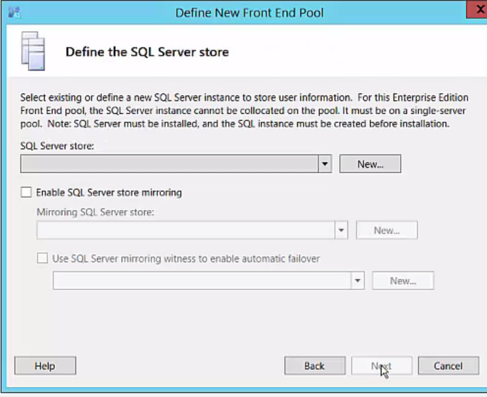
Task: Toggle mirroring witness automatic failover checkbox
Action: (x=43, y=258)
